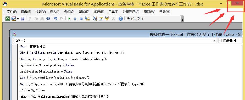This screenshot has height=100, width=245.
Task: Stop execution with the Reset square icon
Action: (81, 19)
